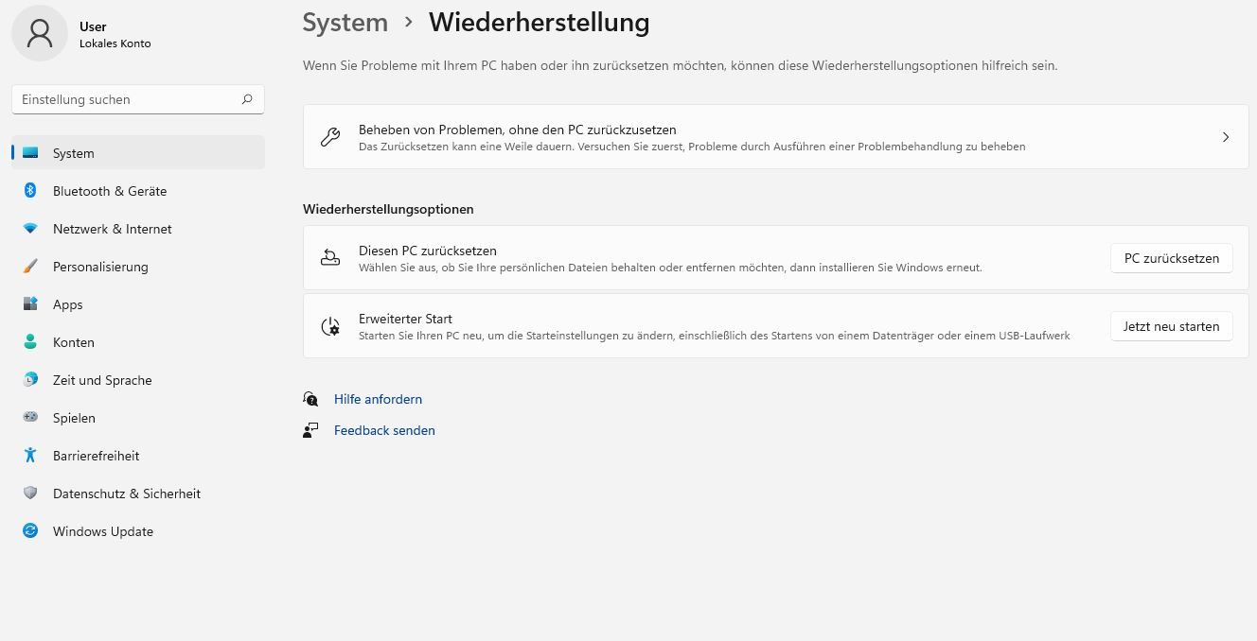1257x641 pixels.
Task: Click the Datenschutz & Sicherheit shield icon
Action: pyautogui.click(x=30, y=494)
